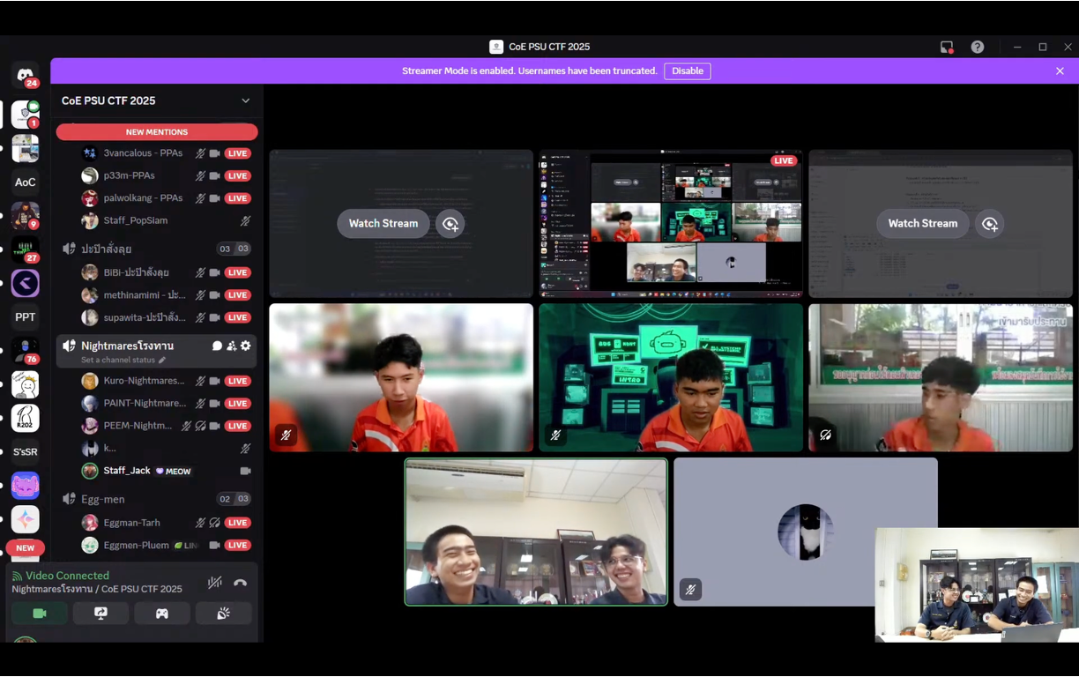Open chat for the Nightmares voice channel
1079x677 pixels.
pos(217,346)
